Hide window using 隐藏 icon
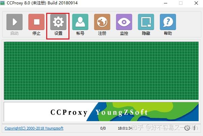The image size is (203, 136). click(x=146, y=22)
